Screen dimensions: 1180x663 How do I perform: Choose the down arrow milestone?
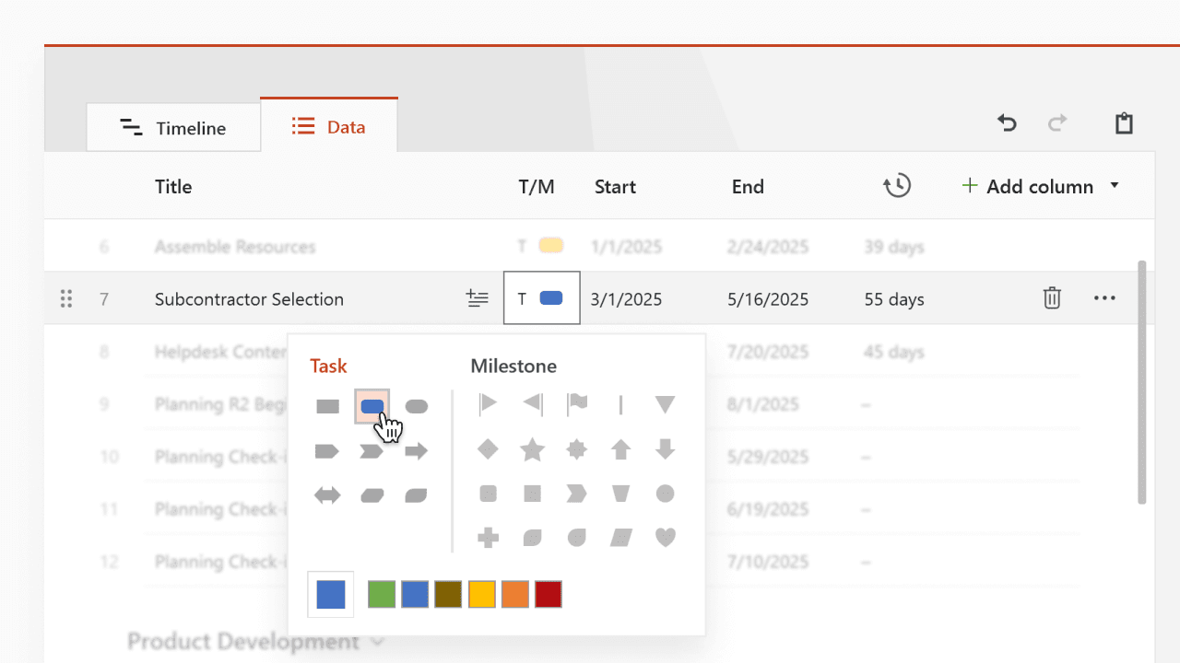coord(666,449)
